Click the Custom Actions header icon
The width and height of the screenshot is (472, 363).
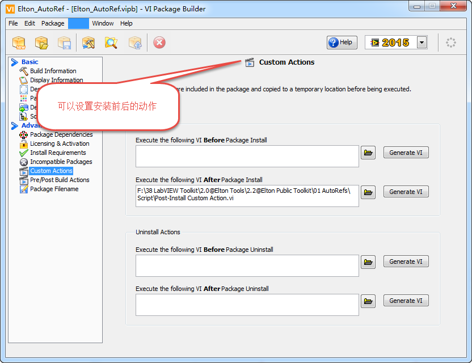(x=250, y=62)
